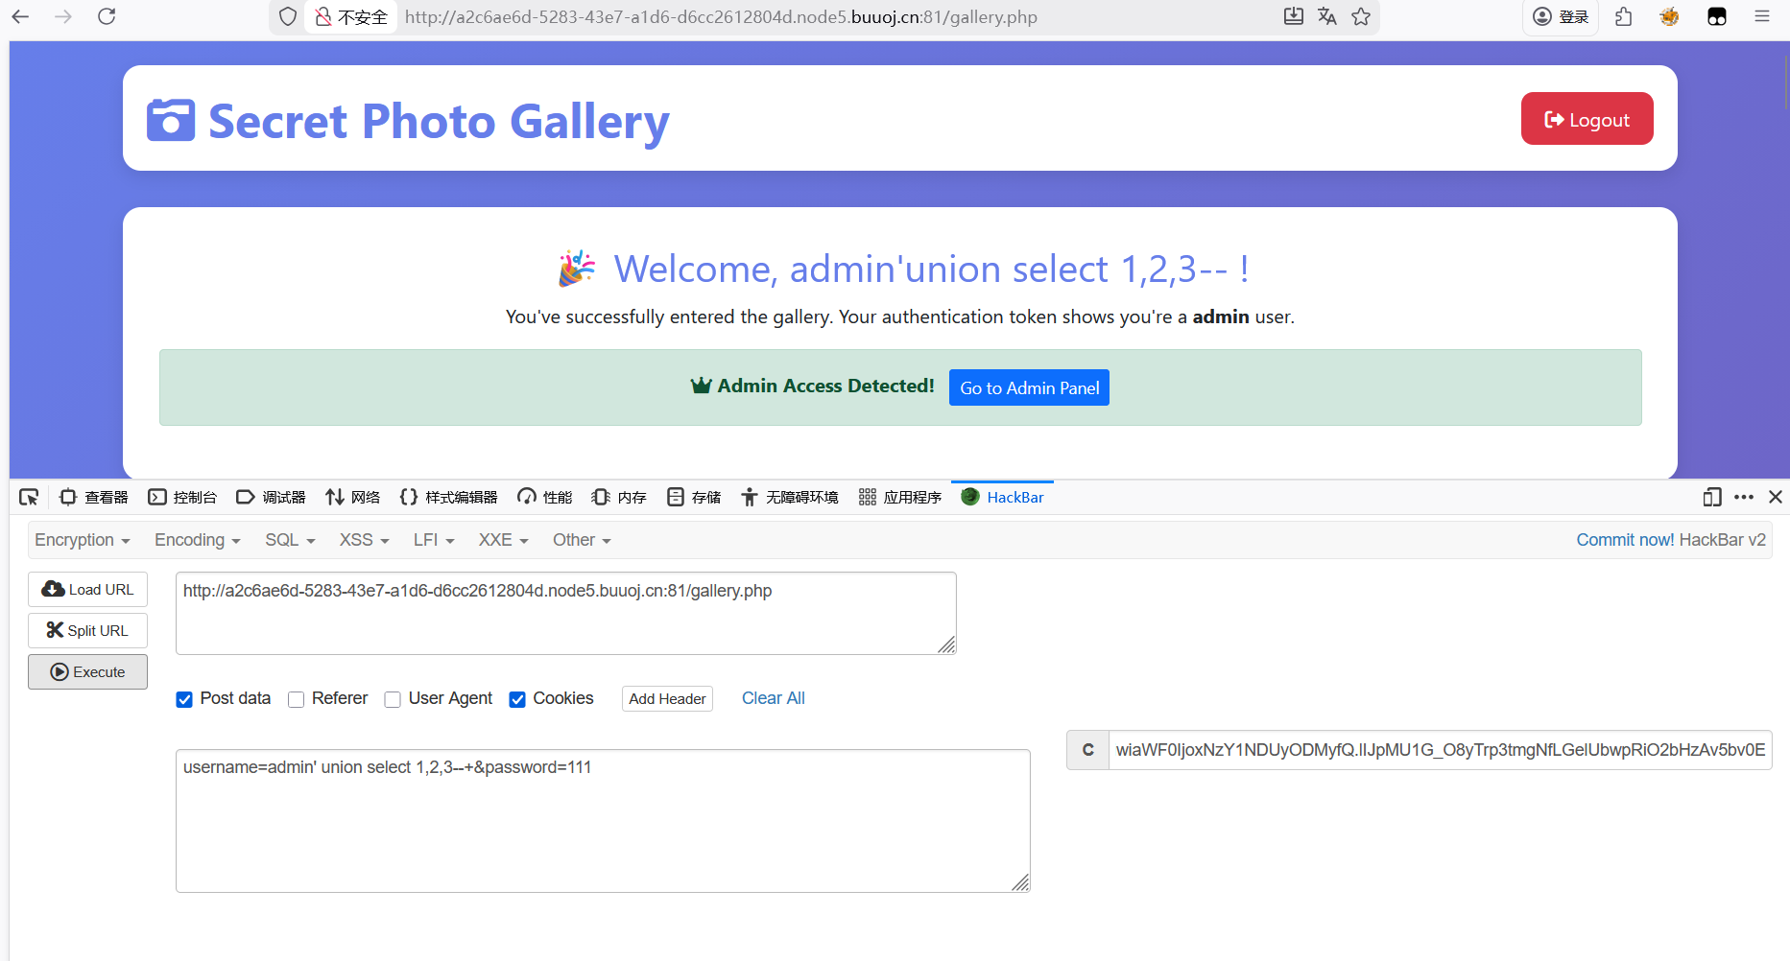
Task: Expand the Encryption dropdown
Action: pos(82,540)
